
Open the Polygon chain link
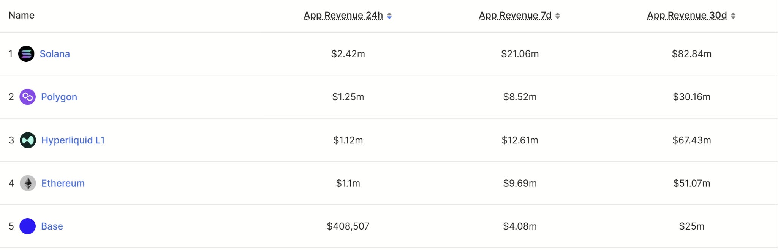tap(59, 97)
